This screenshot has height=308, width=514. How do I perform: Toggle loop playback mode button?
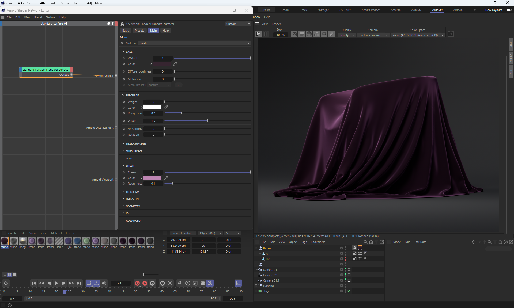tap(89, 283)
